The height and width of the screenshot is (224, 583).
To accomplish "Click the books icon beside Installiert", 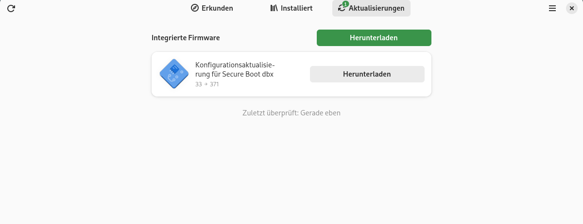I will click(274, 8).
